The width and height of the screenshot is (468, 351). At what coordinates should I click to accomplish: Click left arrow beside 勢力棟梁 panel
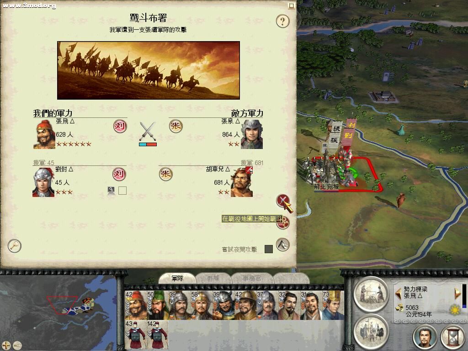(x=398, y=293)
